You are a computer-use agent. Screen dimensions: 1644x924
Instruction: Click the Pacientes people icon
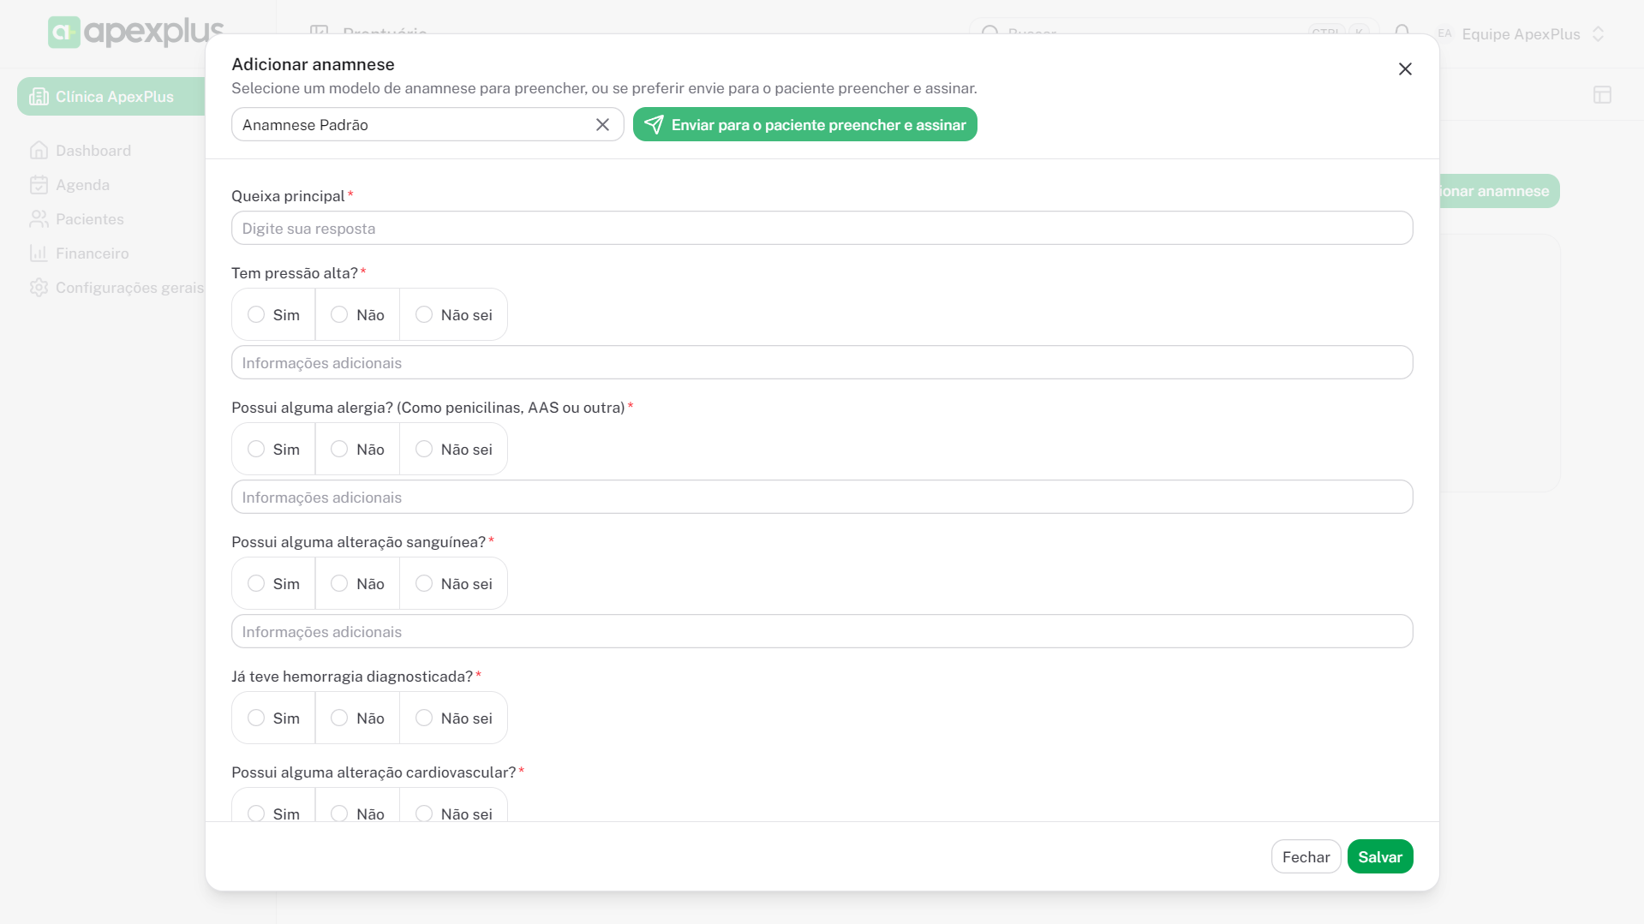pyautogui.click(x=39, y=219)
